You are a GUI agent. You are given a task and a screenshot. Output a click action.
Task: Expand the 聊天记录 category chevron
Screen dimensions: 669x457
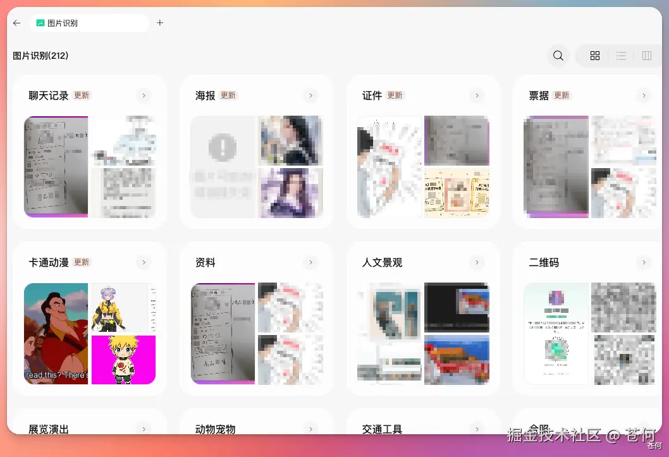point(144,95)
